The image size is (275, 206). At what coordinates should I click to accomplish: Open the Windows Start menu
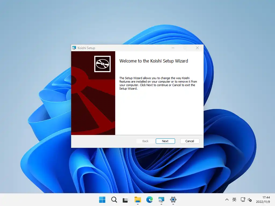102,200
